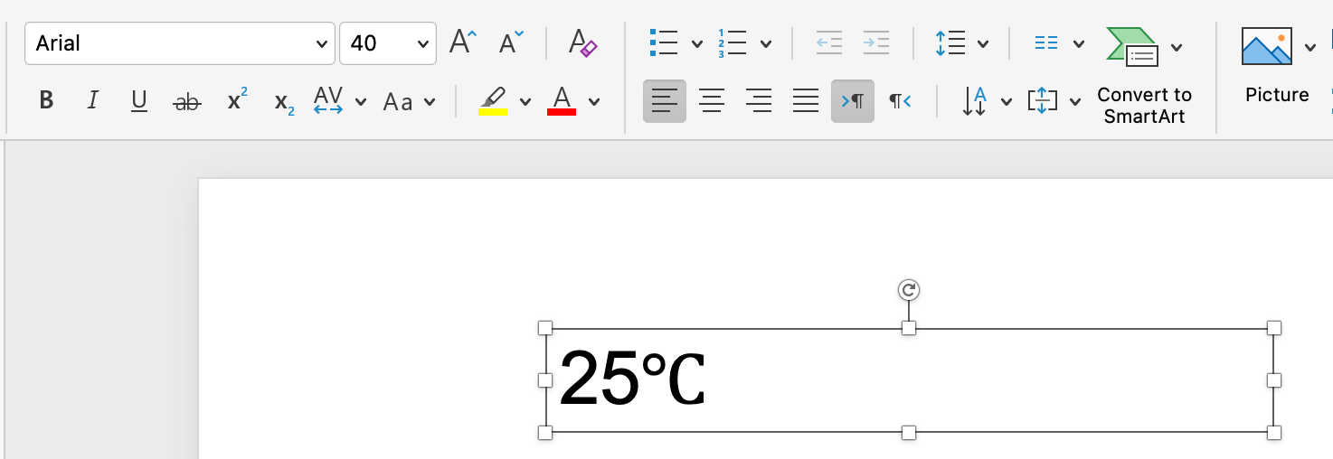Click the text box rotation handle
1333x459 pixels.
[909, 289]
